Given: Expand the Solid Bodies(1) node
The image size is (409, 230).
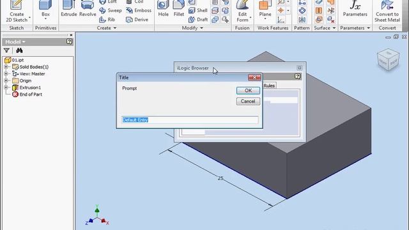Looking at the screenshot, I should tap(6, 67).
